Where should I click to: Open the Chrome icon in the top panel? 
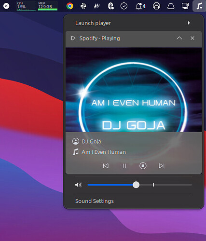point(69,6)
